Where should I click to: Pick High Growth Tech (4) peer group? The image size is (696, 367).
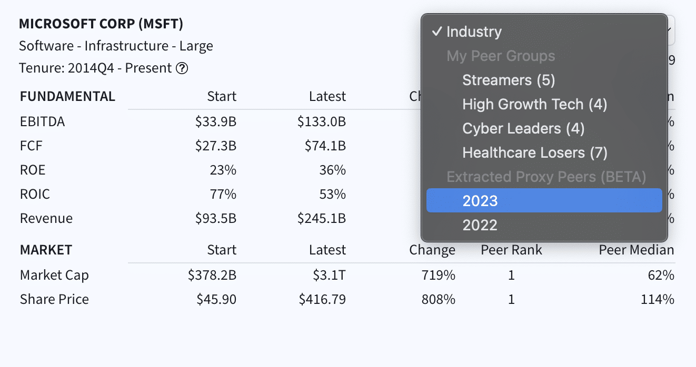pos(534,104)
